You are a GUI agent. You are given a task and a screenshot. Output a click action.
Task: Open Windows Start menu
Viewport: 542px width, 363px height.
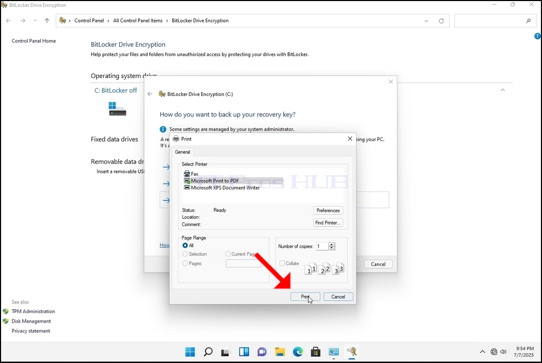[x=190, y=351]
